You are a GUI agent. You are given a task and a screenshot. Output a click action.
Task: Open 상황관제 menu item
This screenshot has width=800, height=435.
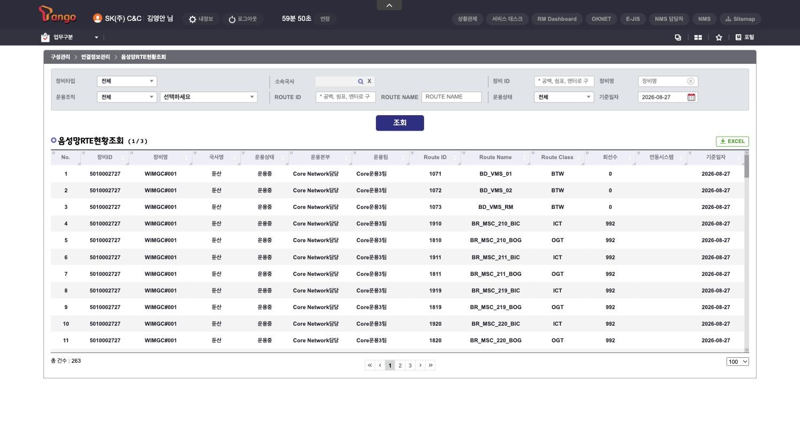coord(468,19)
